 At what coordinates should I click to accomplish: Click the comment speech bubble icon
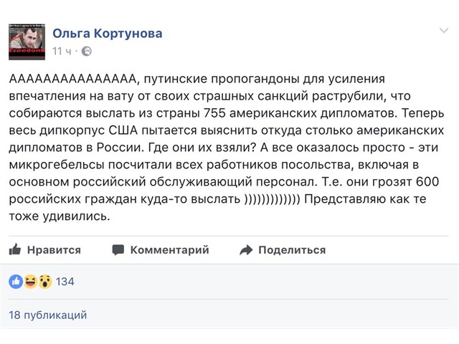118,250
